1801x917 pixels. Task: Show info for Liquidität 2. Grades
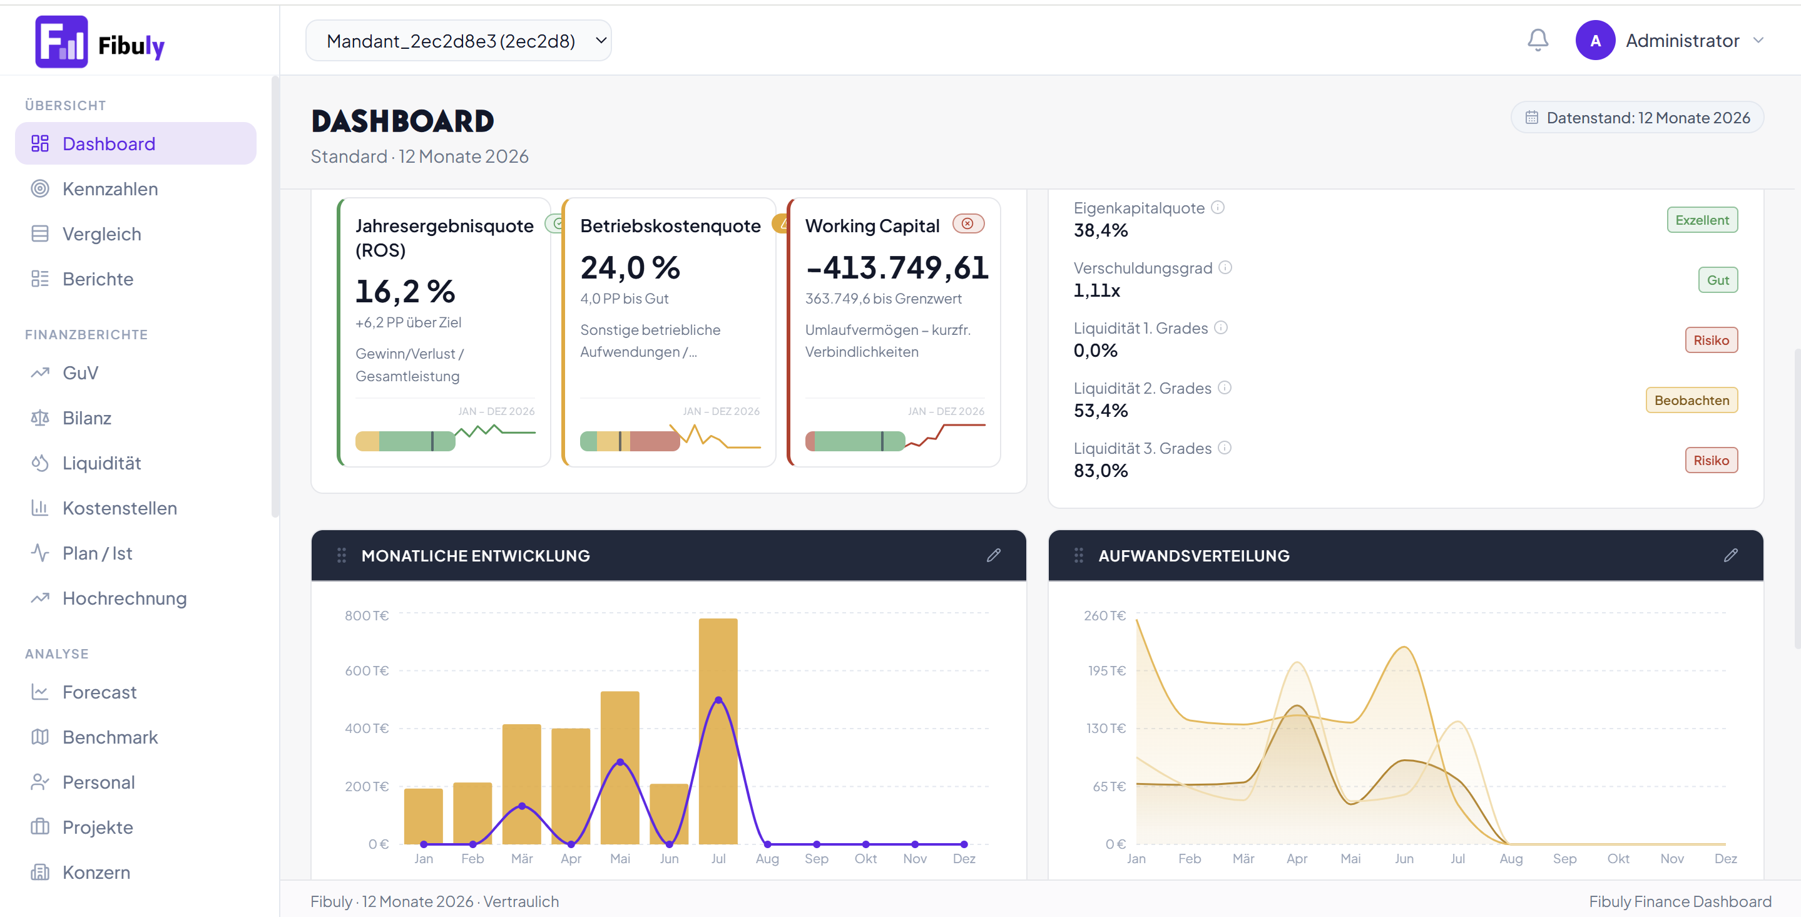[1224, 388]
